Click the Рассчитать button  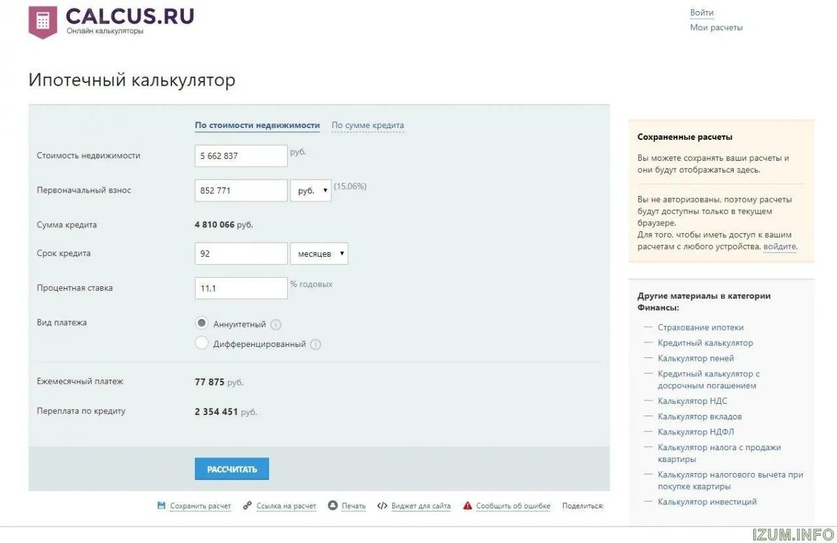[232, 469]
